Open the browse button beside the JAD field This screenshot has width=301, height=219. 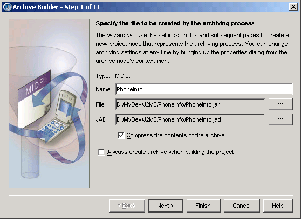(x=281, y=119)
